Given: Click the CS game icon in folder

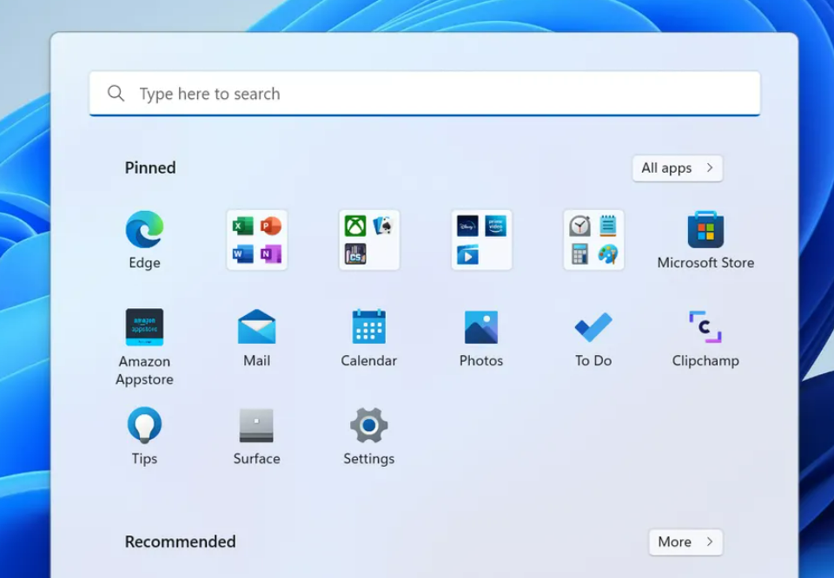Looking at the screenshot, I should pos(355,254).
